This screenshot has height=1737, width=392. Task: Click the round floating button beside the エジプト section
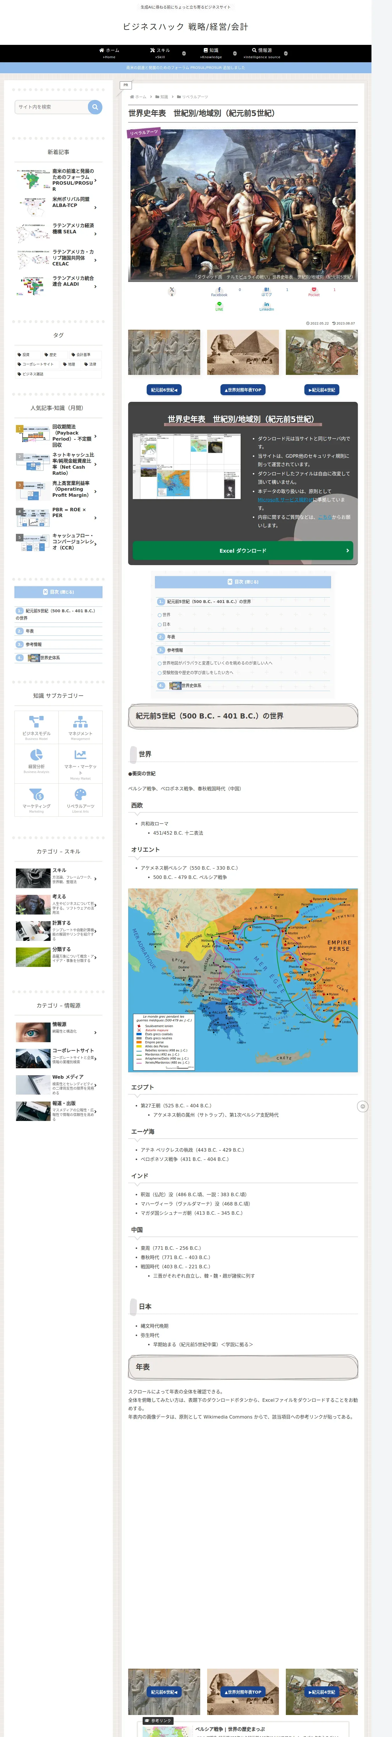click(x=362, y=1106)
